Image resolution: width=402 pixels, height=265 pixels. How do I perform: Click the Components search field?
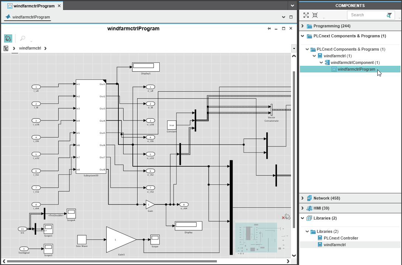367,15
